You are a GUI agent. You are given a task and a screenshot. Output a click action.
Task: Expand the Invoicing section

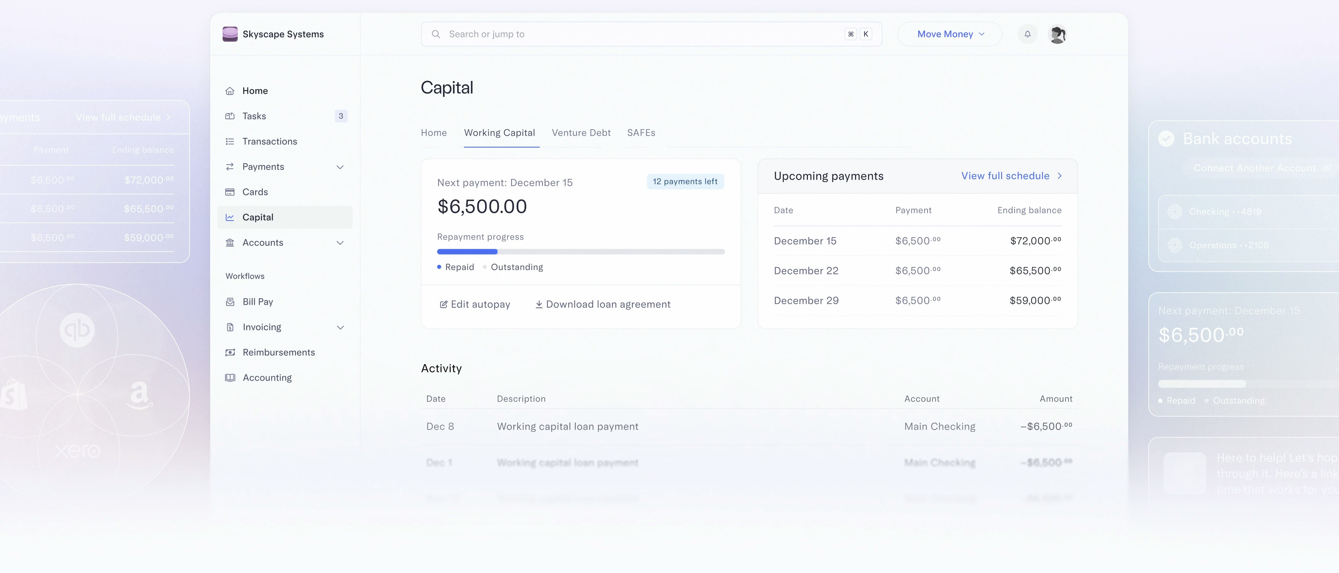340,327
